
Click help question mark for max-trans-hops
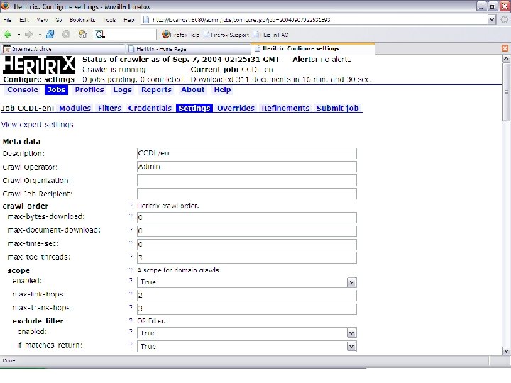tap(131, 307)
